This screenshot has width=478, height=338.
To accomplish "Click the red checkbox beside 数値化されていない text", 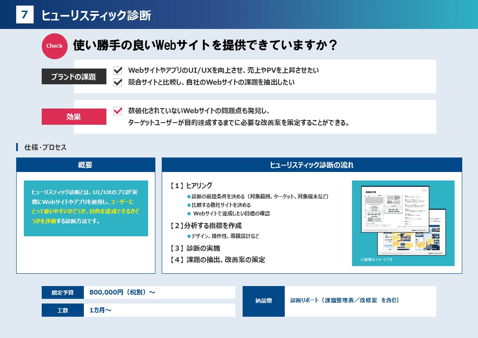I will pos(118,111).
